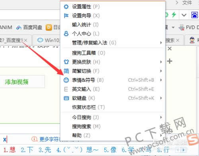Close the 百度搜索 tab on the left

[x=25, y=40]
